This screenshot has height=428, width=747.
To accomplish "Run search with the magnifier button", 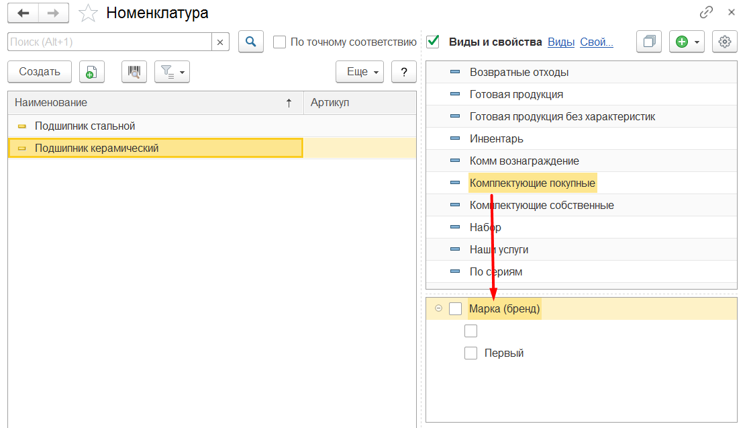I will pyautogui.click(x=250, y=42).
